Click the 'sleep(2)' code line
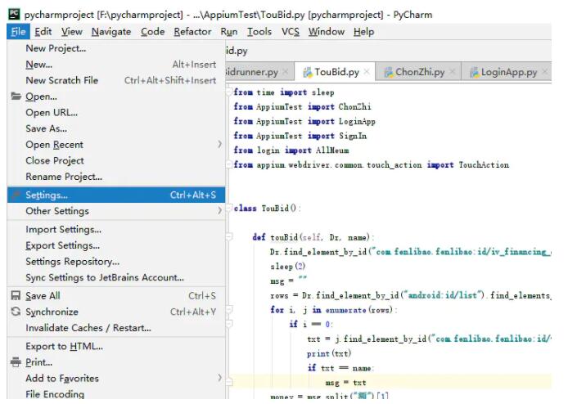 pyautogui.click(x=288, y=267)
